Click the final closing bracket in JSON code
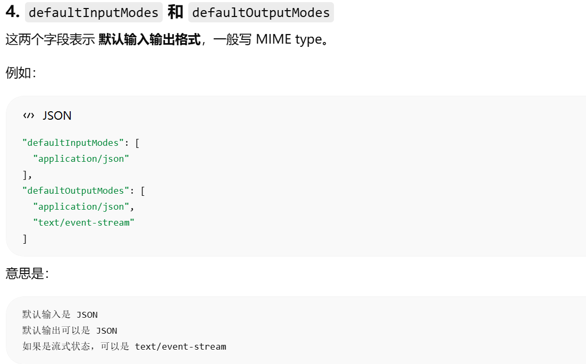The image size is (586, 364). point(24,239)
